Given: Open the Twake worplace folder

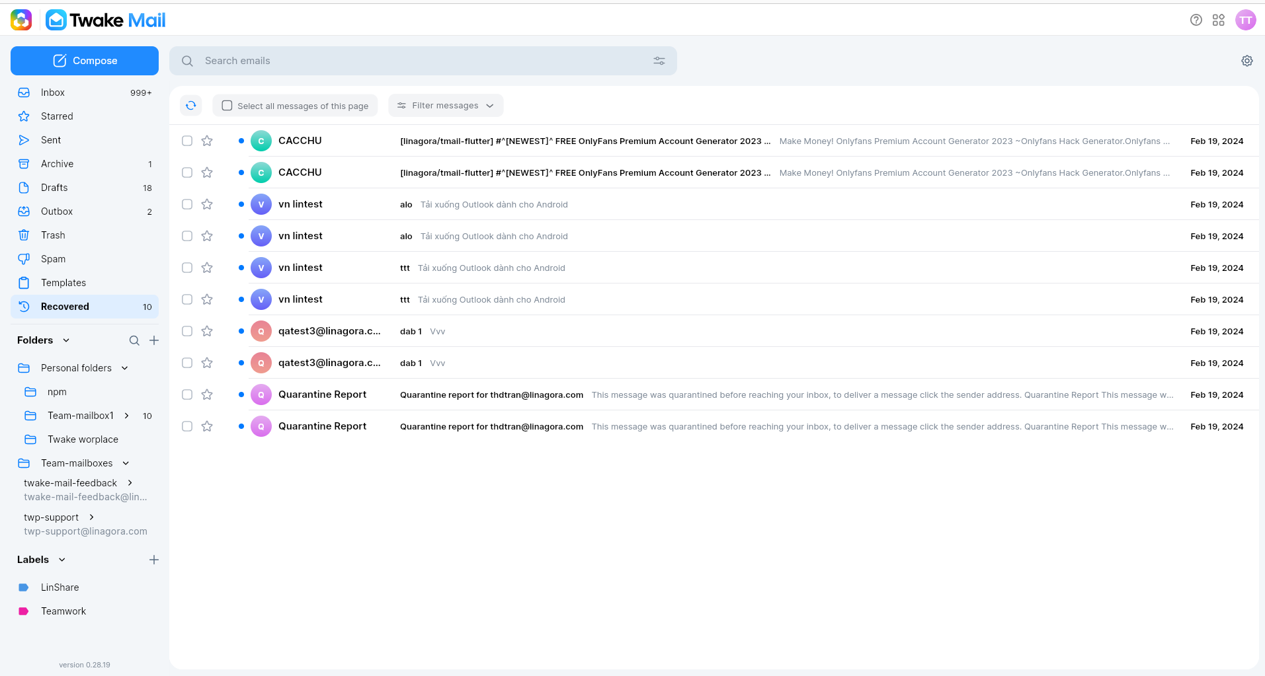Looking at the screenshot, I should 85,439.
